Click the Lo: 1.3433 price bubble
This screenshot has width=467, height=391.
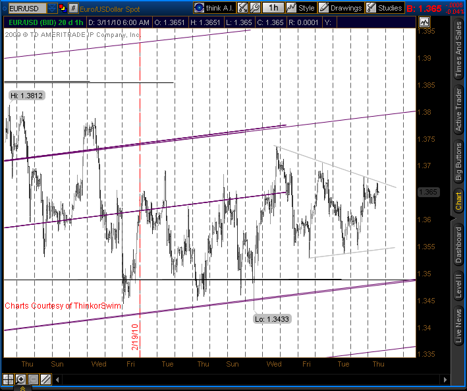(271, 319)
